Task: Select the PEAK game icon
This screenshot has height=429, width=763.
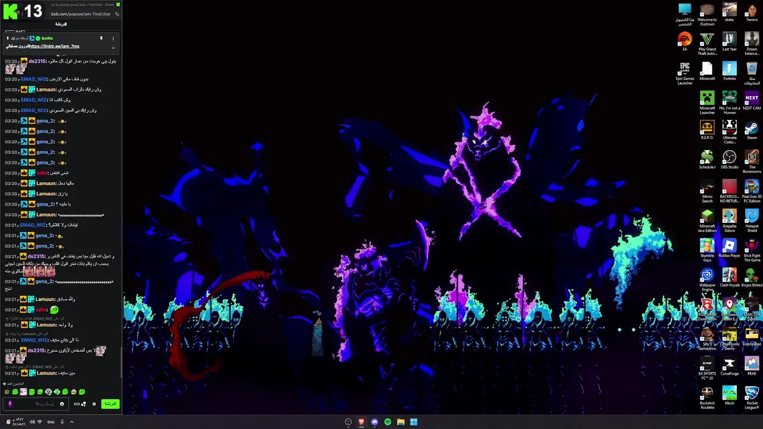Action: click(752, 366)
